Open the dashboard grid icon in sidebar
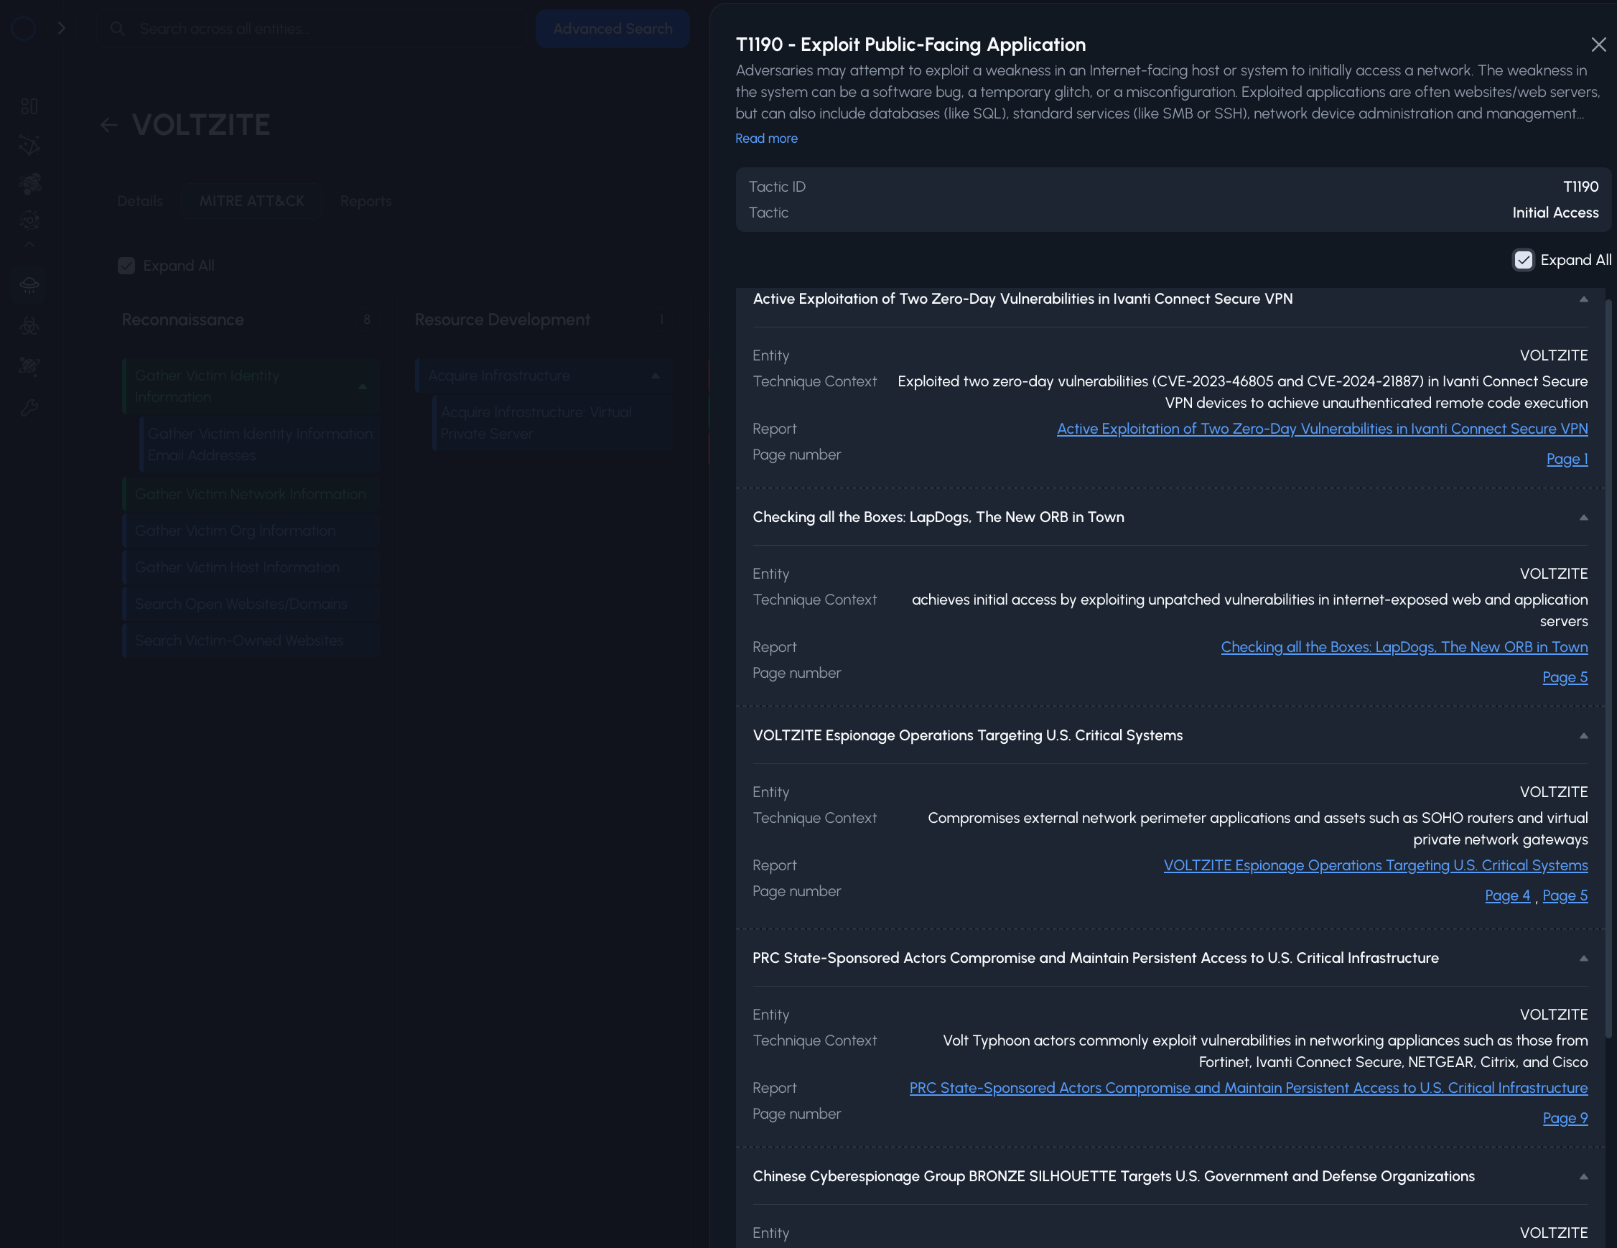The height and width of the screenshot is (1248, 1617). coord(29,106)
